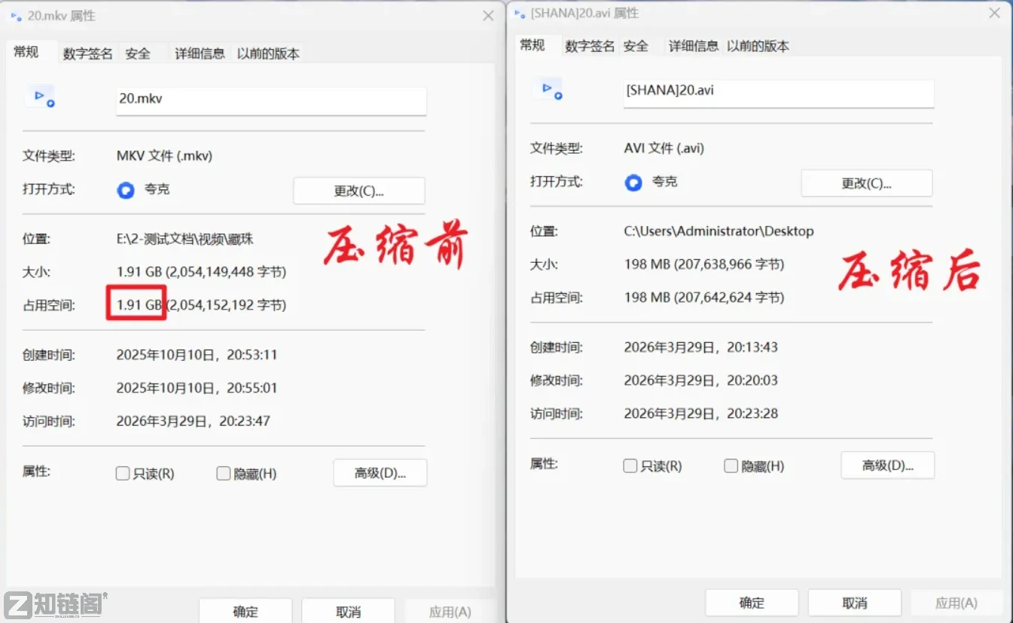This screenshot has height=623, width=1013.
Task: Click the [SHANA]20.avi filename input field
Action: [x=778, y=93]
